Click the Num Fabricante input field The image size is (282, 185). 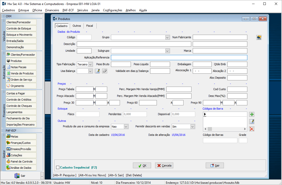[220, 37]
